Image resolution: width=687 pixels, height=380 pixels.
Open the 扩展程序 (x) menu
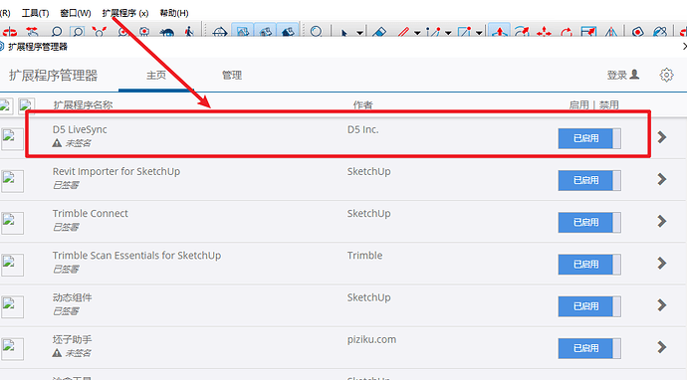coord(125,13)
